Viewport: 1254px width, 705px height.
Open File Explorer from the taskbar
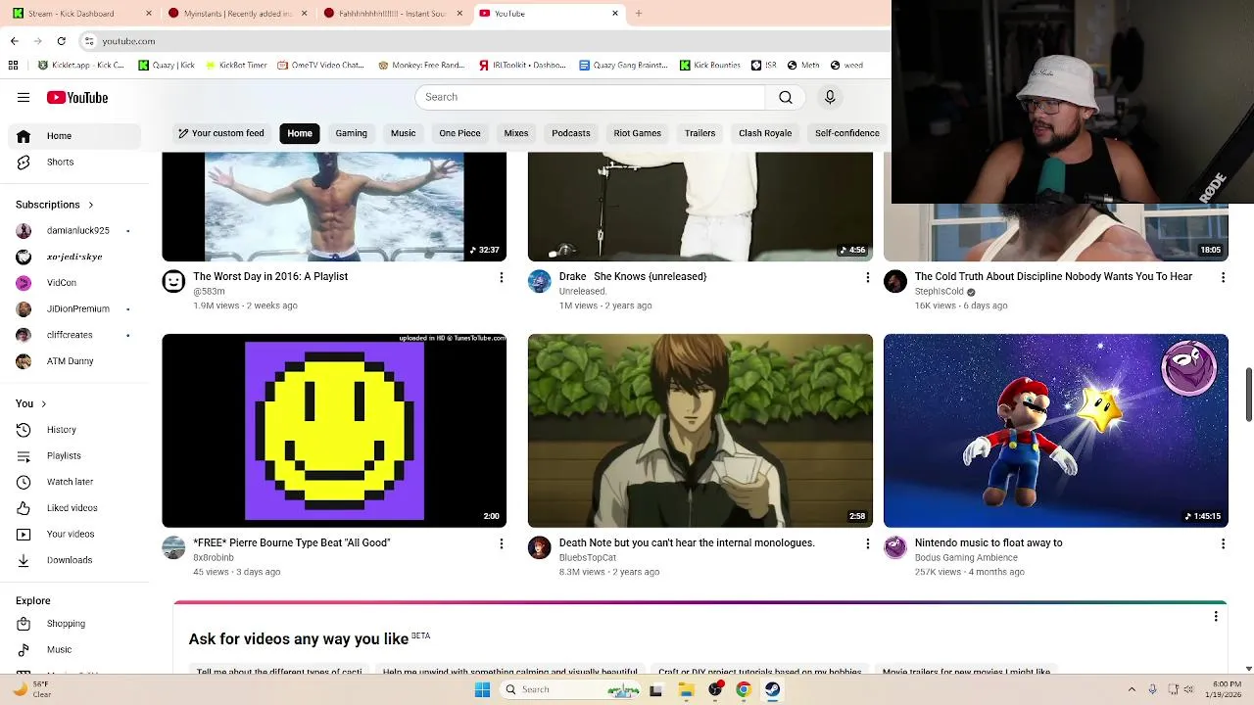[686, 689]
